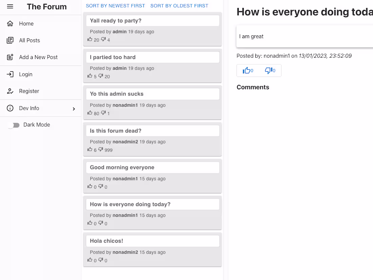Click the Home house icon

click(x=10, y=24)
